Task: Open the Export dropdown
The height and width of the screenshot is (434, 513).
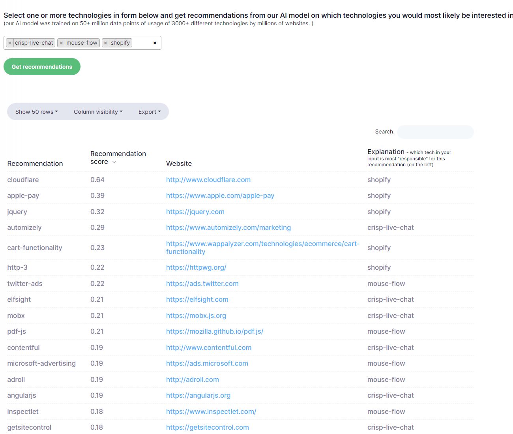Action: (150, 112)
